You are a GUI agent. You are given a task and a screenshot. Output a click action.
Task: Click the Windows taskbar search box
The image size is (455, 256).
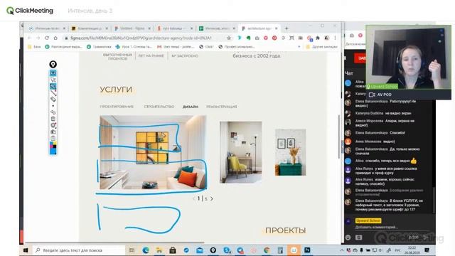coord(78,250)
